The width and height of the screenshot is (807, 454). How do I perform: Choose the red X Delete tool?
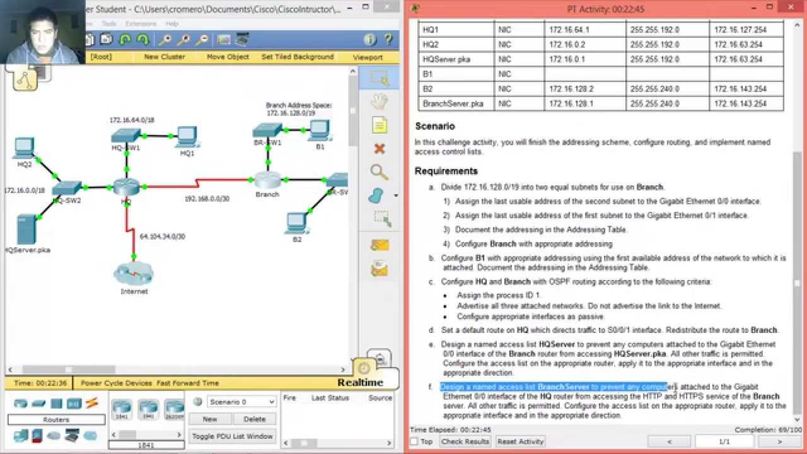pos(379,149)
